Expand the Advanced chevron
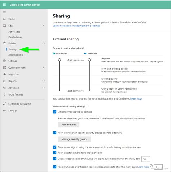The image size is (171, 172). point(44,88)
